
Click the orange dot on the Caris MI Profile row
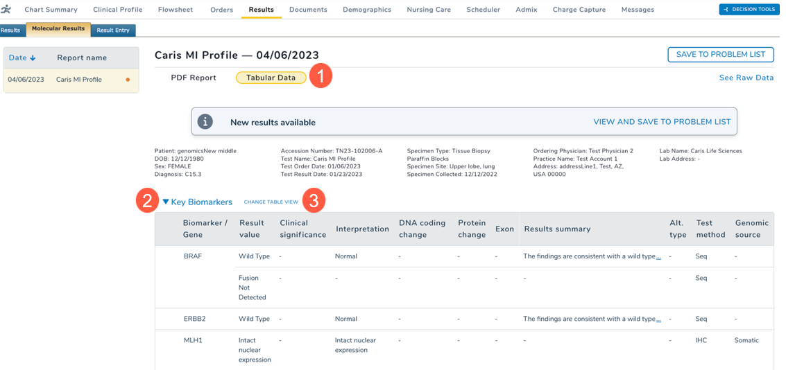[128, 80]
